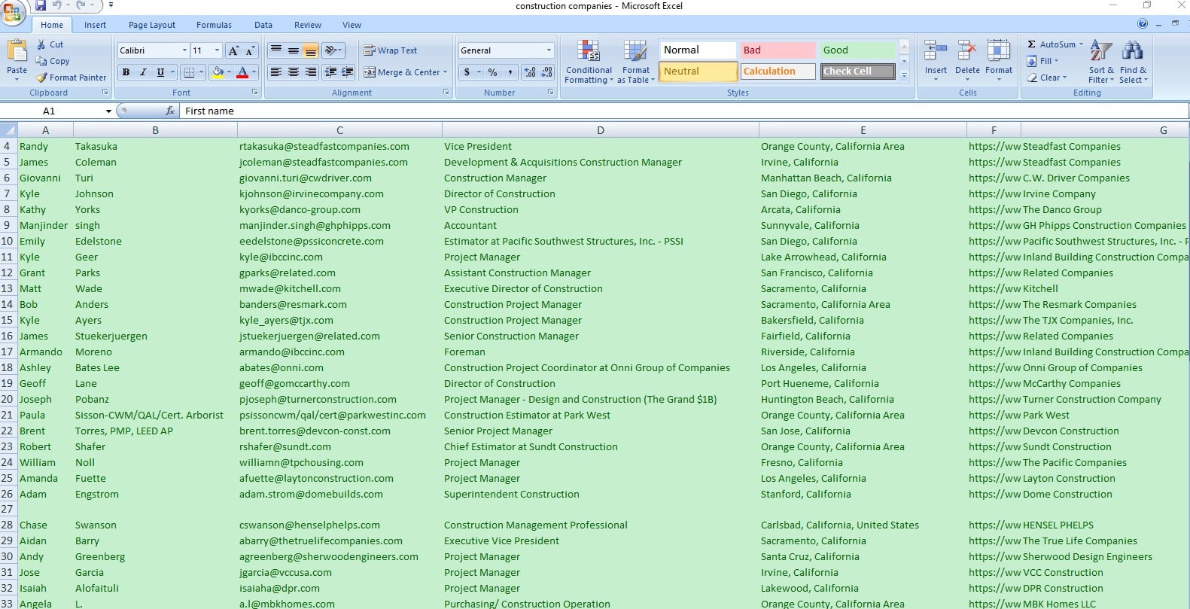Toggle Italic formatting
Screen dimensions: 1190x609
143,72
